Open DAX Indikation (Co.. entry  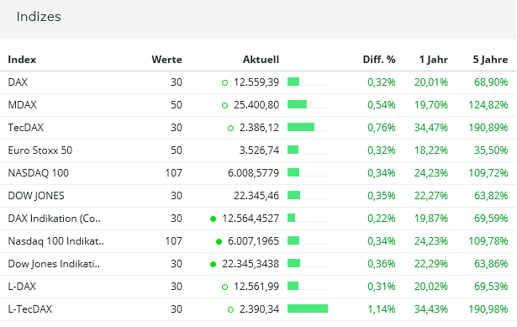pyautogui.click(x=54, y=219)
